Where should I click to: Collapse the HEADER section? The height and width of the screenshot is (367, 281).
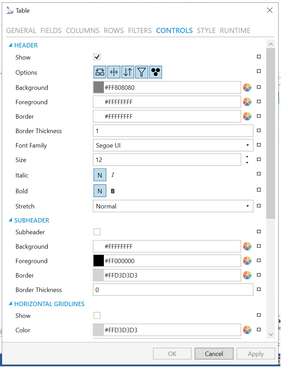coord(10,45)
